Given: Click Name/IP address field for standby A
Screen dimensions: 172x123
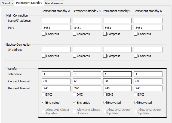Looking at the screenshot, I should tap(56, 21).
